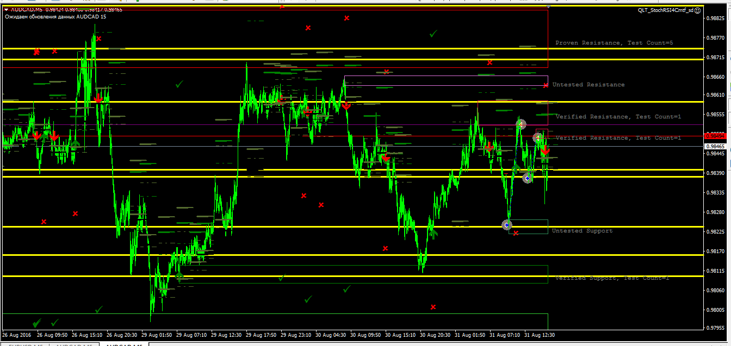Click the 30 Aug 09:50 time label

(x=366, y=335)
